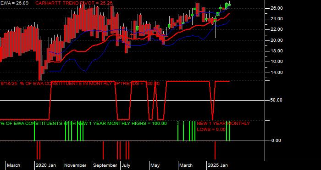321x170 pixels.
Task: Select the NEW 1 YEAR MONTHLY HIGHS caption
Action: pyautogui.click(x=84, y=124)
